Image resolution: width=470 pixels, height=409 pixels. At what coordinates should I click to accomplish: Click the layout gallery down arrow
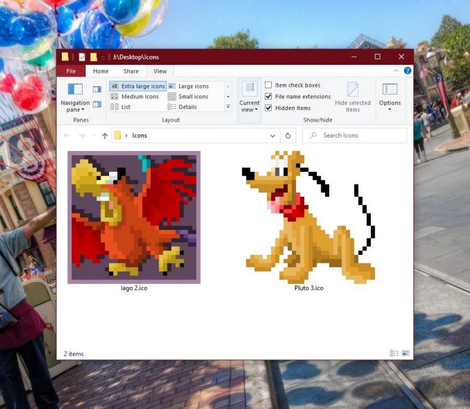[x=228, y=97]
